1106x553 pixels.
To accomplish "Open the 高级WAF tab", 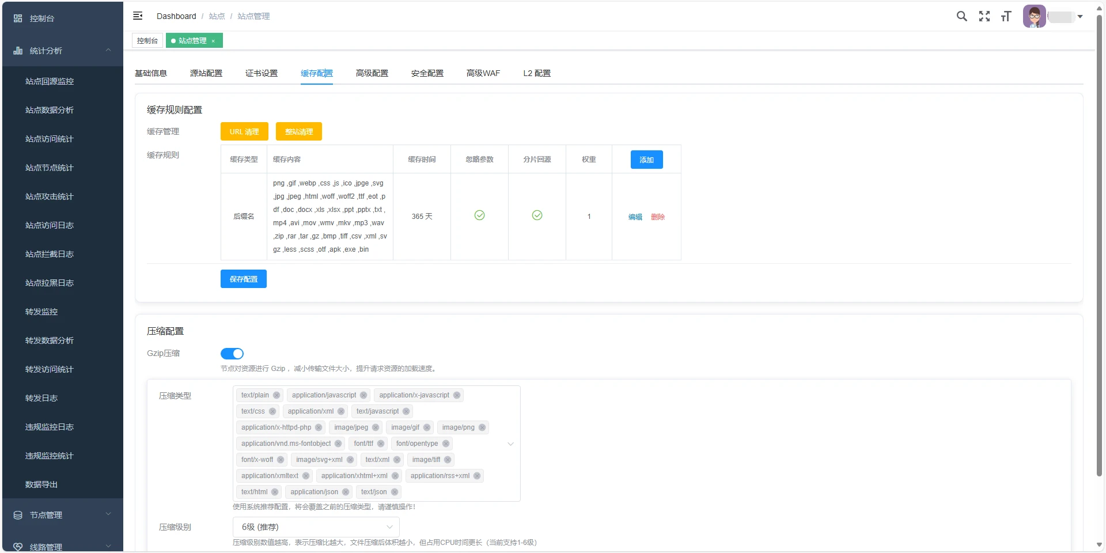I will coord(483,73).
